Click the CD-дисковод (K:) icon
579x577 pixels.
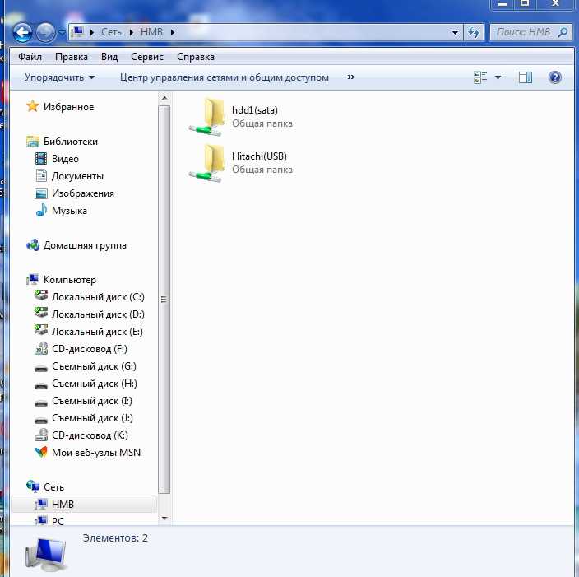pyautogui.click(x=41, y=435)
